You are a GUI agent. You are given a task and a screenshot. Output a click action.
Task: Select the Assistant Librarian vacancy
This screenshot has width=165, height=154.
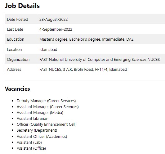click(33, 119)
